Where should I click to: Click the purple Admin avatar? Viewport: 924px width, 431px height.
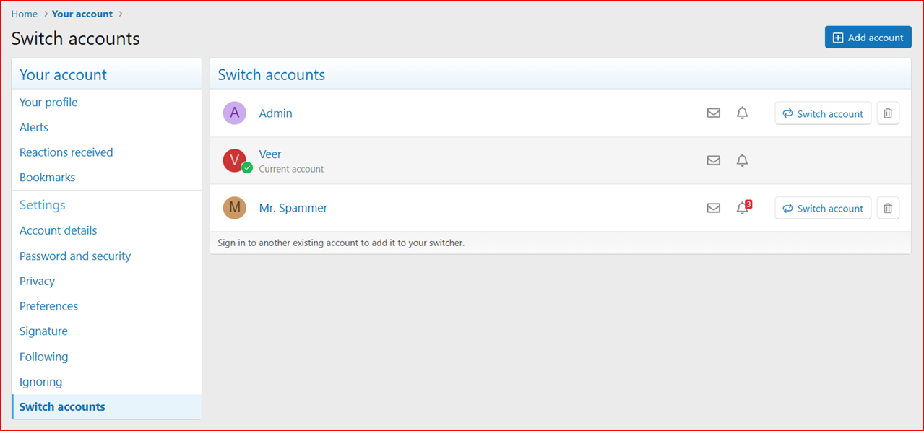pos(234,113)
